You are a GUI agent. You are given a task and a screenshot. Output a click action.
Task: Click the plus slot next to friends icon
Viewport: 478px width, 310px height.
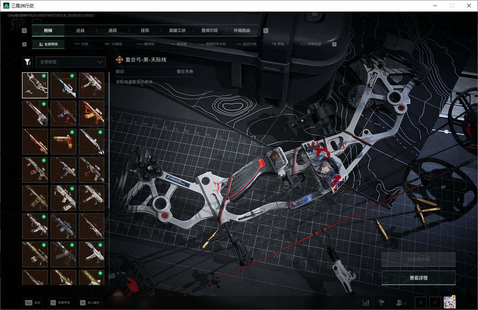click(421, 303)
